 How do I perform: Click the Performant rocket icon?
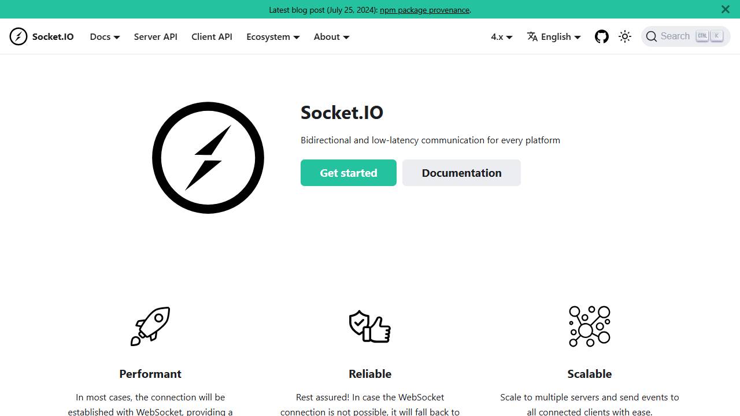150,326
